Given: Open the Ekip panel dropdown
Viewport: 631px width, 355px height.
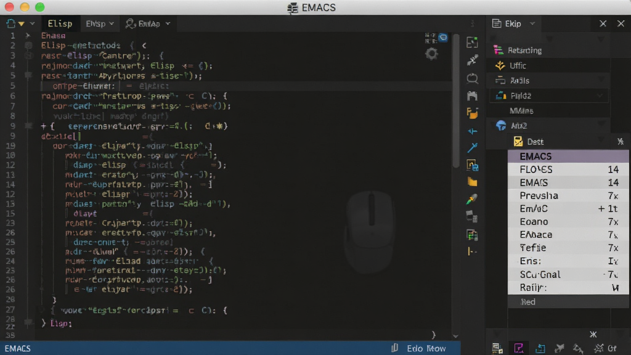Looking at the screenshot, I should point(532,24).
